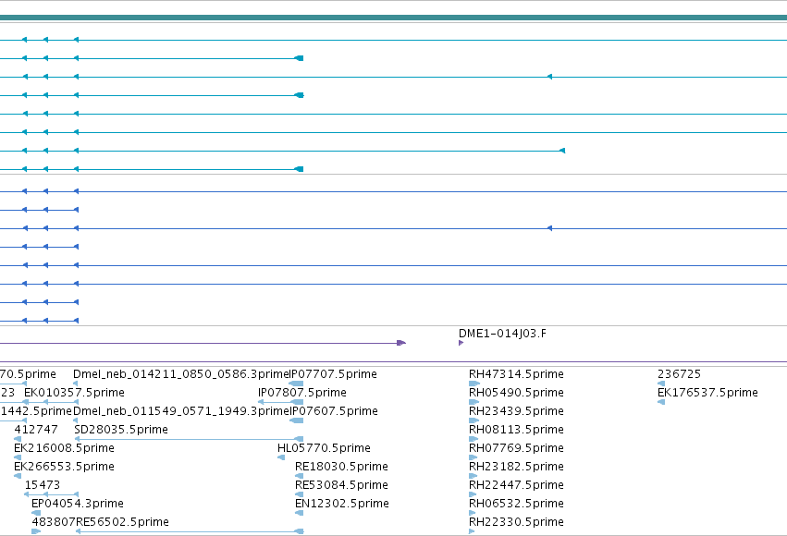Viewport: 787px width, 536px height.
Task: Select the RE53084.5prime label
Action: (341, 485)
